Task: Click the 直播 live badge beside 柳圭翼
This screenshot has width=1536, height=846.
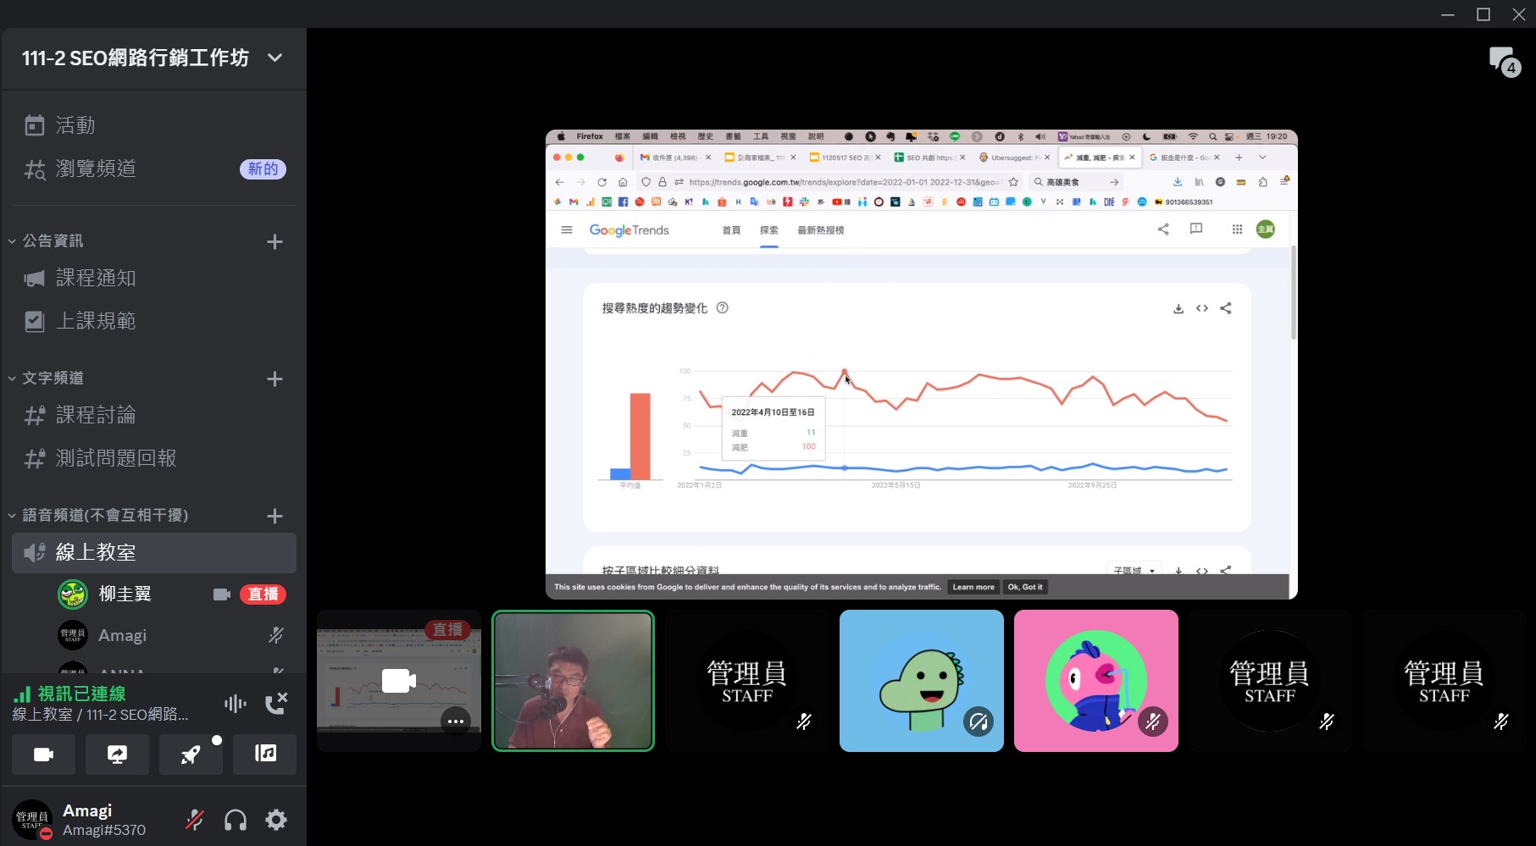Action: tap(263, 594)
